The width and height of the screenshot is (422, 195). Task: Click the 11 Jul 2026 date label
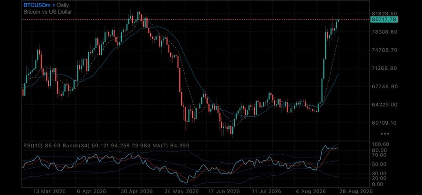pyautogui.click(x=267, y=191)
